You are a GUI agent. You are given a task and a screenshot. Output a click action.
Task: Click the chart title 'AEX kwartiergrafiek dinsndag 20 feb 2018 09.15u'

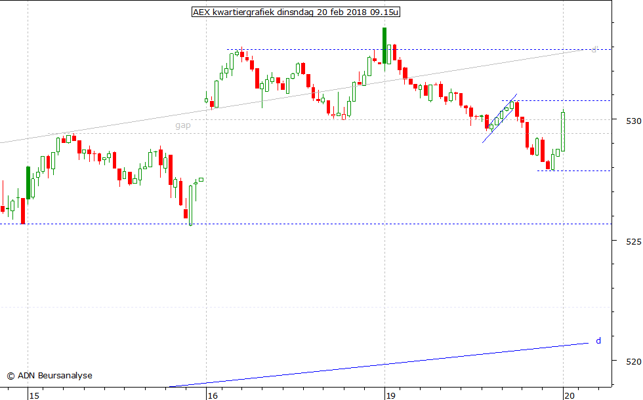pos(296,12)
